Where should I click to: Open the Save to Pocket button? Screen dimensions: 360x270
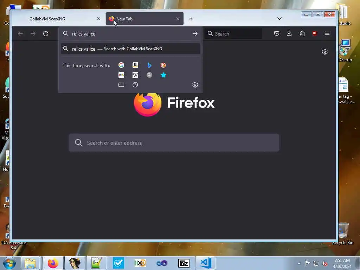277,33
